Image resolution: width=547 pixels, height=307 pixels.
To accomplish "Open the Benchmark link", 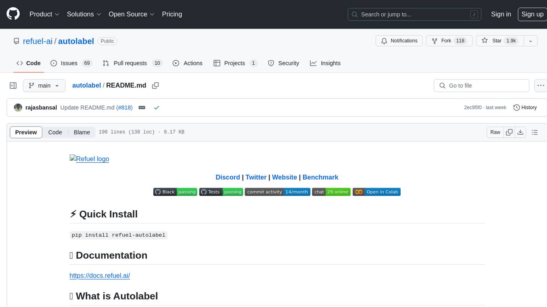I will [x=320, y=177].
